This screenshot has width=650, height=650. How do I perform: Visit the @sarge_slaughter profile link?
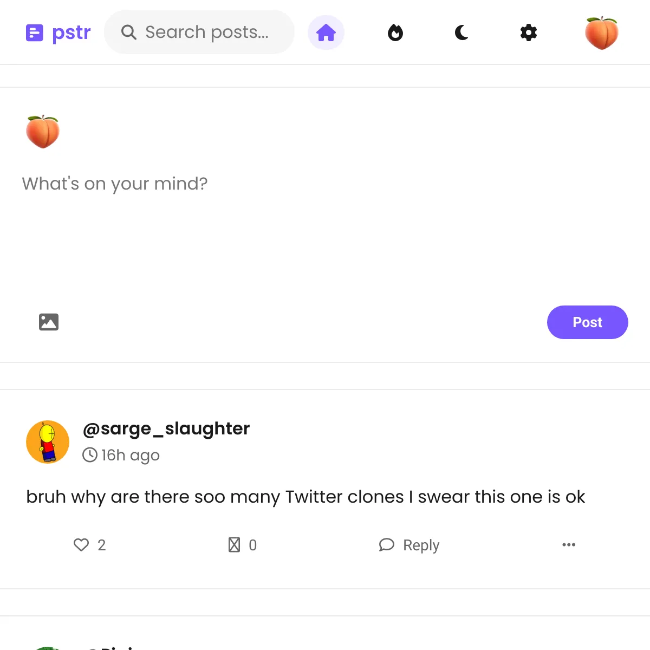(166, 428)
